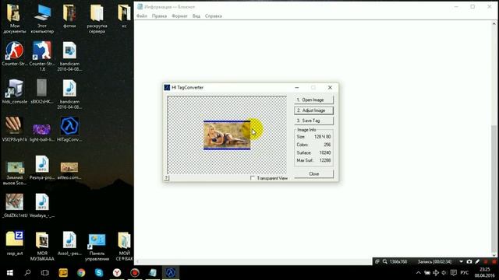Click the 3. Save Tag button
Image resolution: width=499 pixels, height=280 pixels.
tap(313, 121)
